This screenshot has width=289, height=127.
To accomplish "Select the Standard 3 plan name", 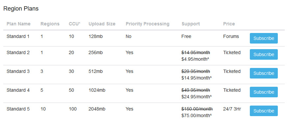I will coord(18,71).
